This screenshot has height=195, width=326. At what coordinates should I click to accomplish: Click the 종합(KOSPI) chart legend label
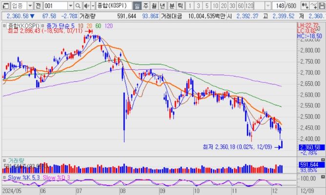23,26
